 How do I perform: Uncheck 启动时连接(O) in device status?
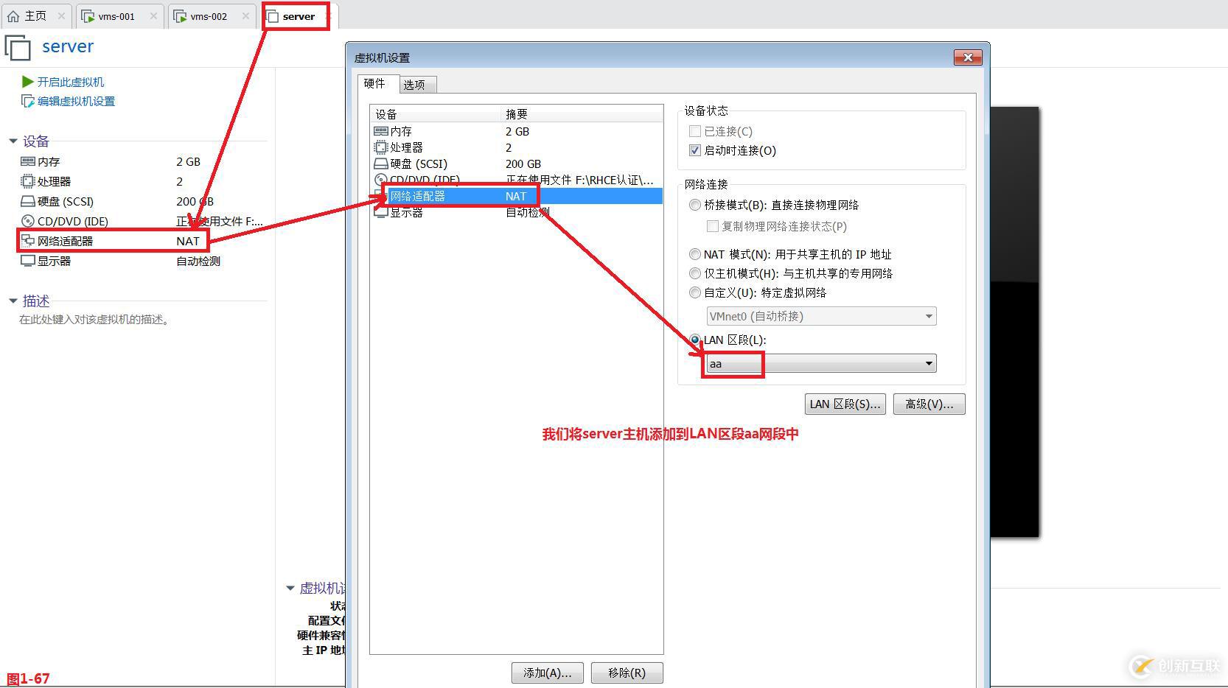click(694, 150)
